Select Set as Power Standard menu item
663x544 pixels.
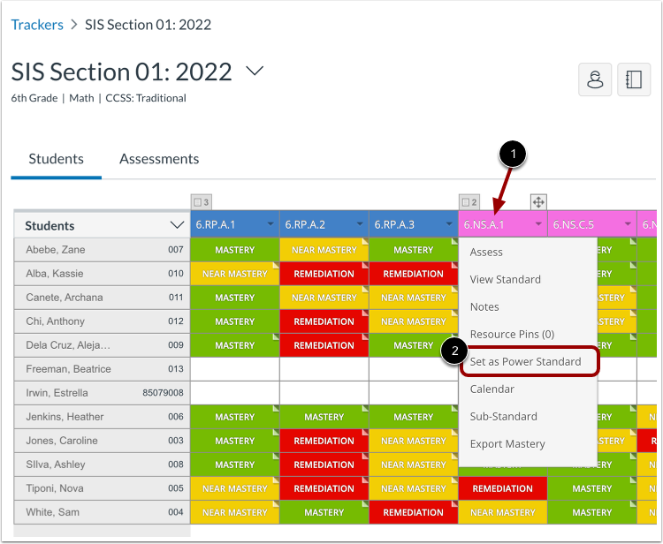pyautogui.click(x=526, y=361)
